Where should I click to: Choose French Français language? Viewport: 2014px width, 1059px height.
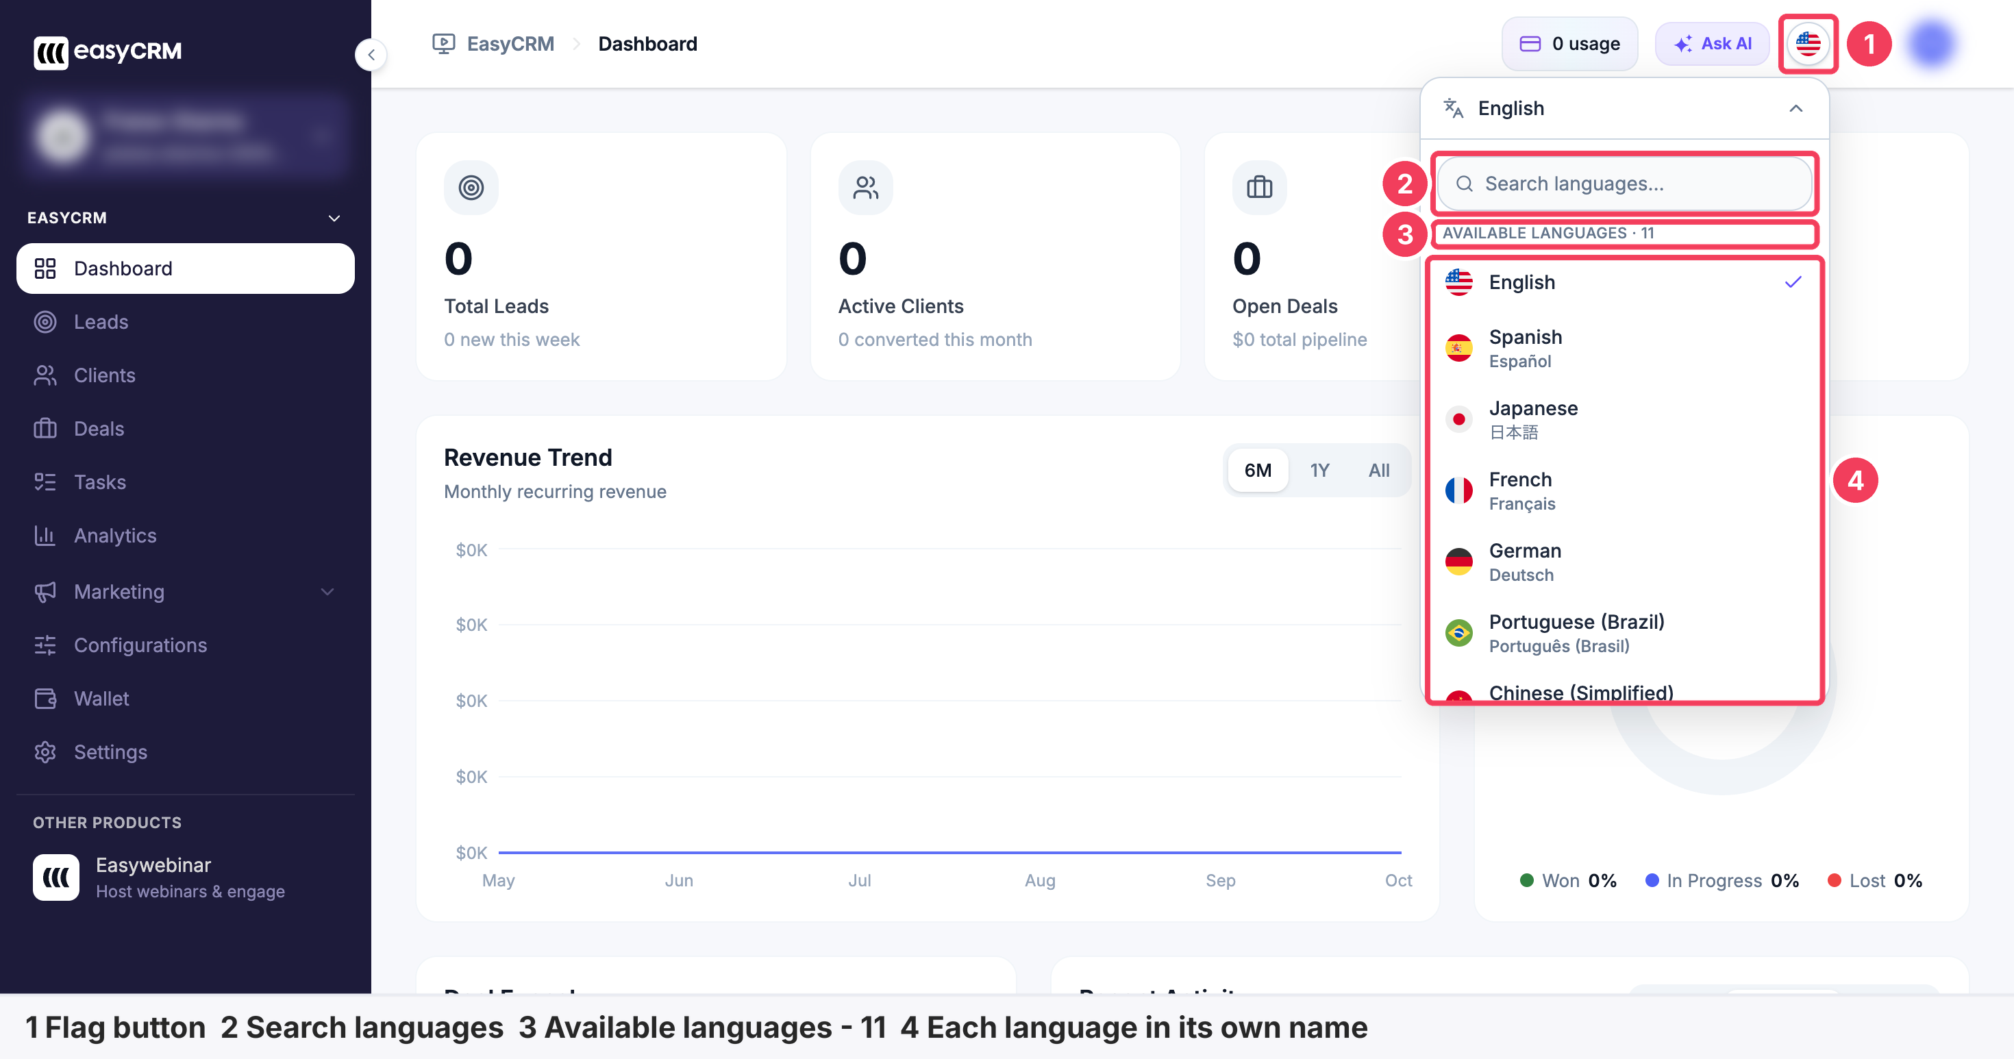[x=1624, y=491]
